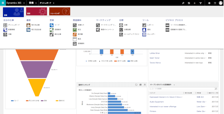
Task: Open レポート under ツール
Action: pos(148,25)
